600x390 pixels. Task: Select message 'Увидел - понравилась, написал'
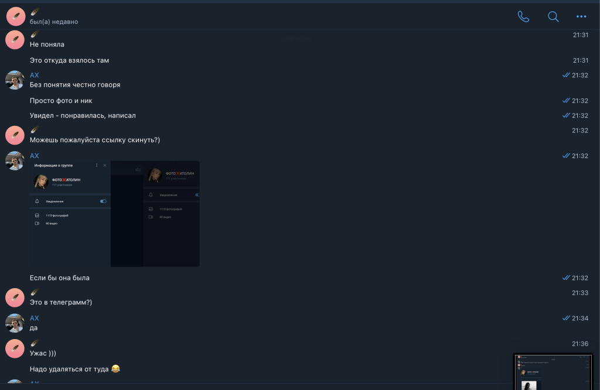[x=83, y=115]
